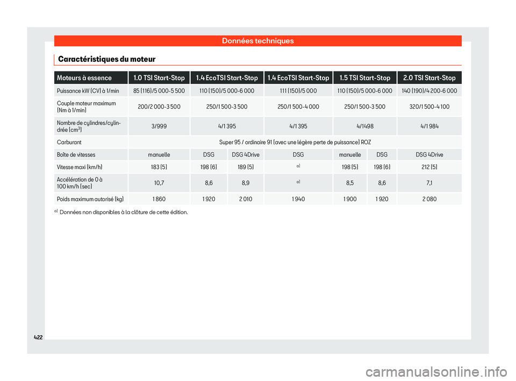Click the Poids maximum autorisé row label
Image resolution: width=516 pixels, height=381 pixels.
[x=86, y=199]
